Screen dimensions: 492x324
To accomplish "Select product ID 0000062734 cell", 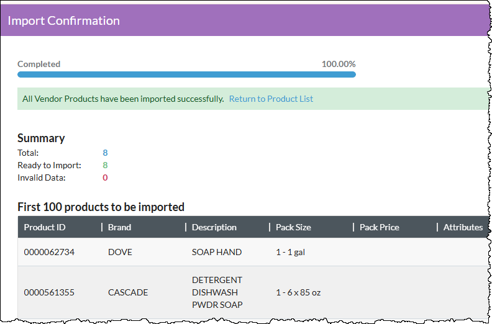I will tap(49, 252).
